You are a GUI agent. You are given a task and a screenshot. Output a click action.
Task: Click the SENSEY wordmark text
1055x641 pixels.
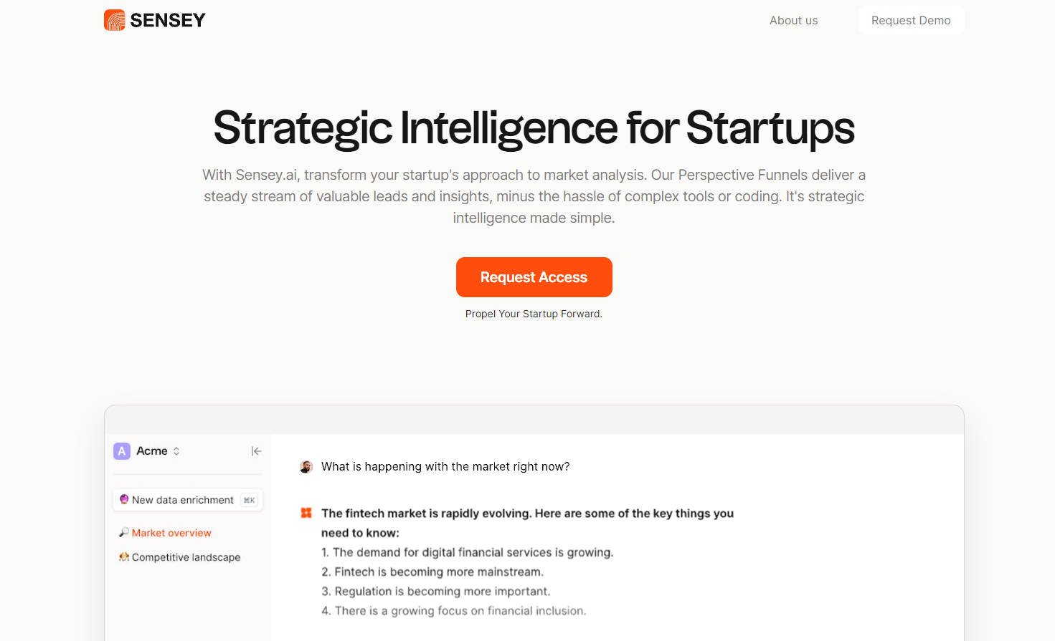point(168,20)
